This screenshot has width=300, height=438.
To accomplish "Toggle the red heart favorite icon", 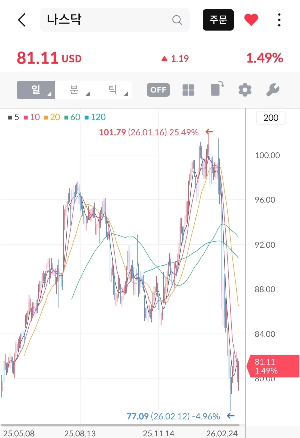I will (x=251, y=20).
